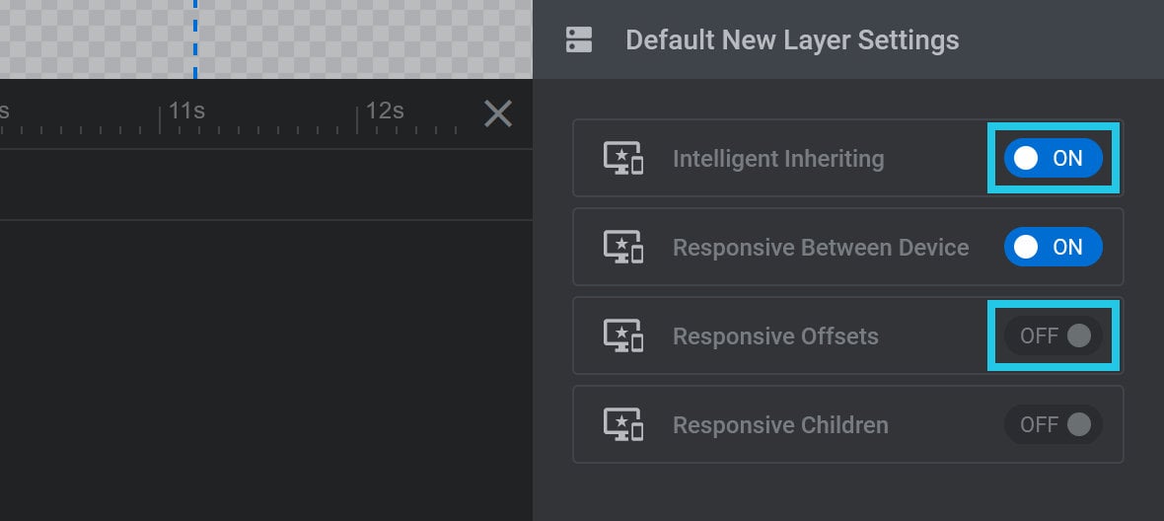Jump to the 12s mark on timeline ruler

tap(384, 112)
